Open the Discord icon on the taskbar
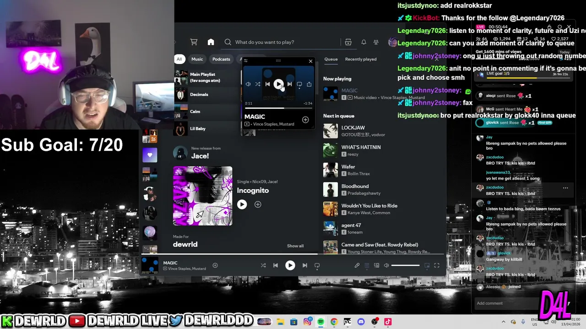This screenshot has height=329, width=586. pyautogui.click(x=361, y=322)
